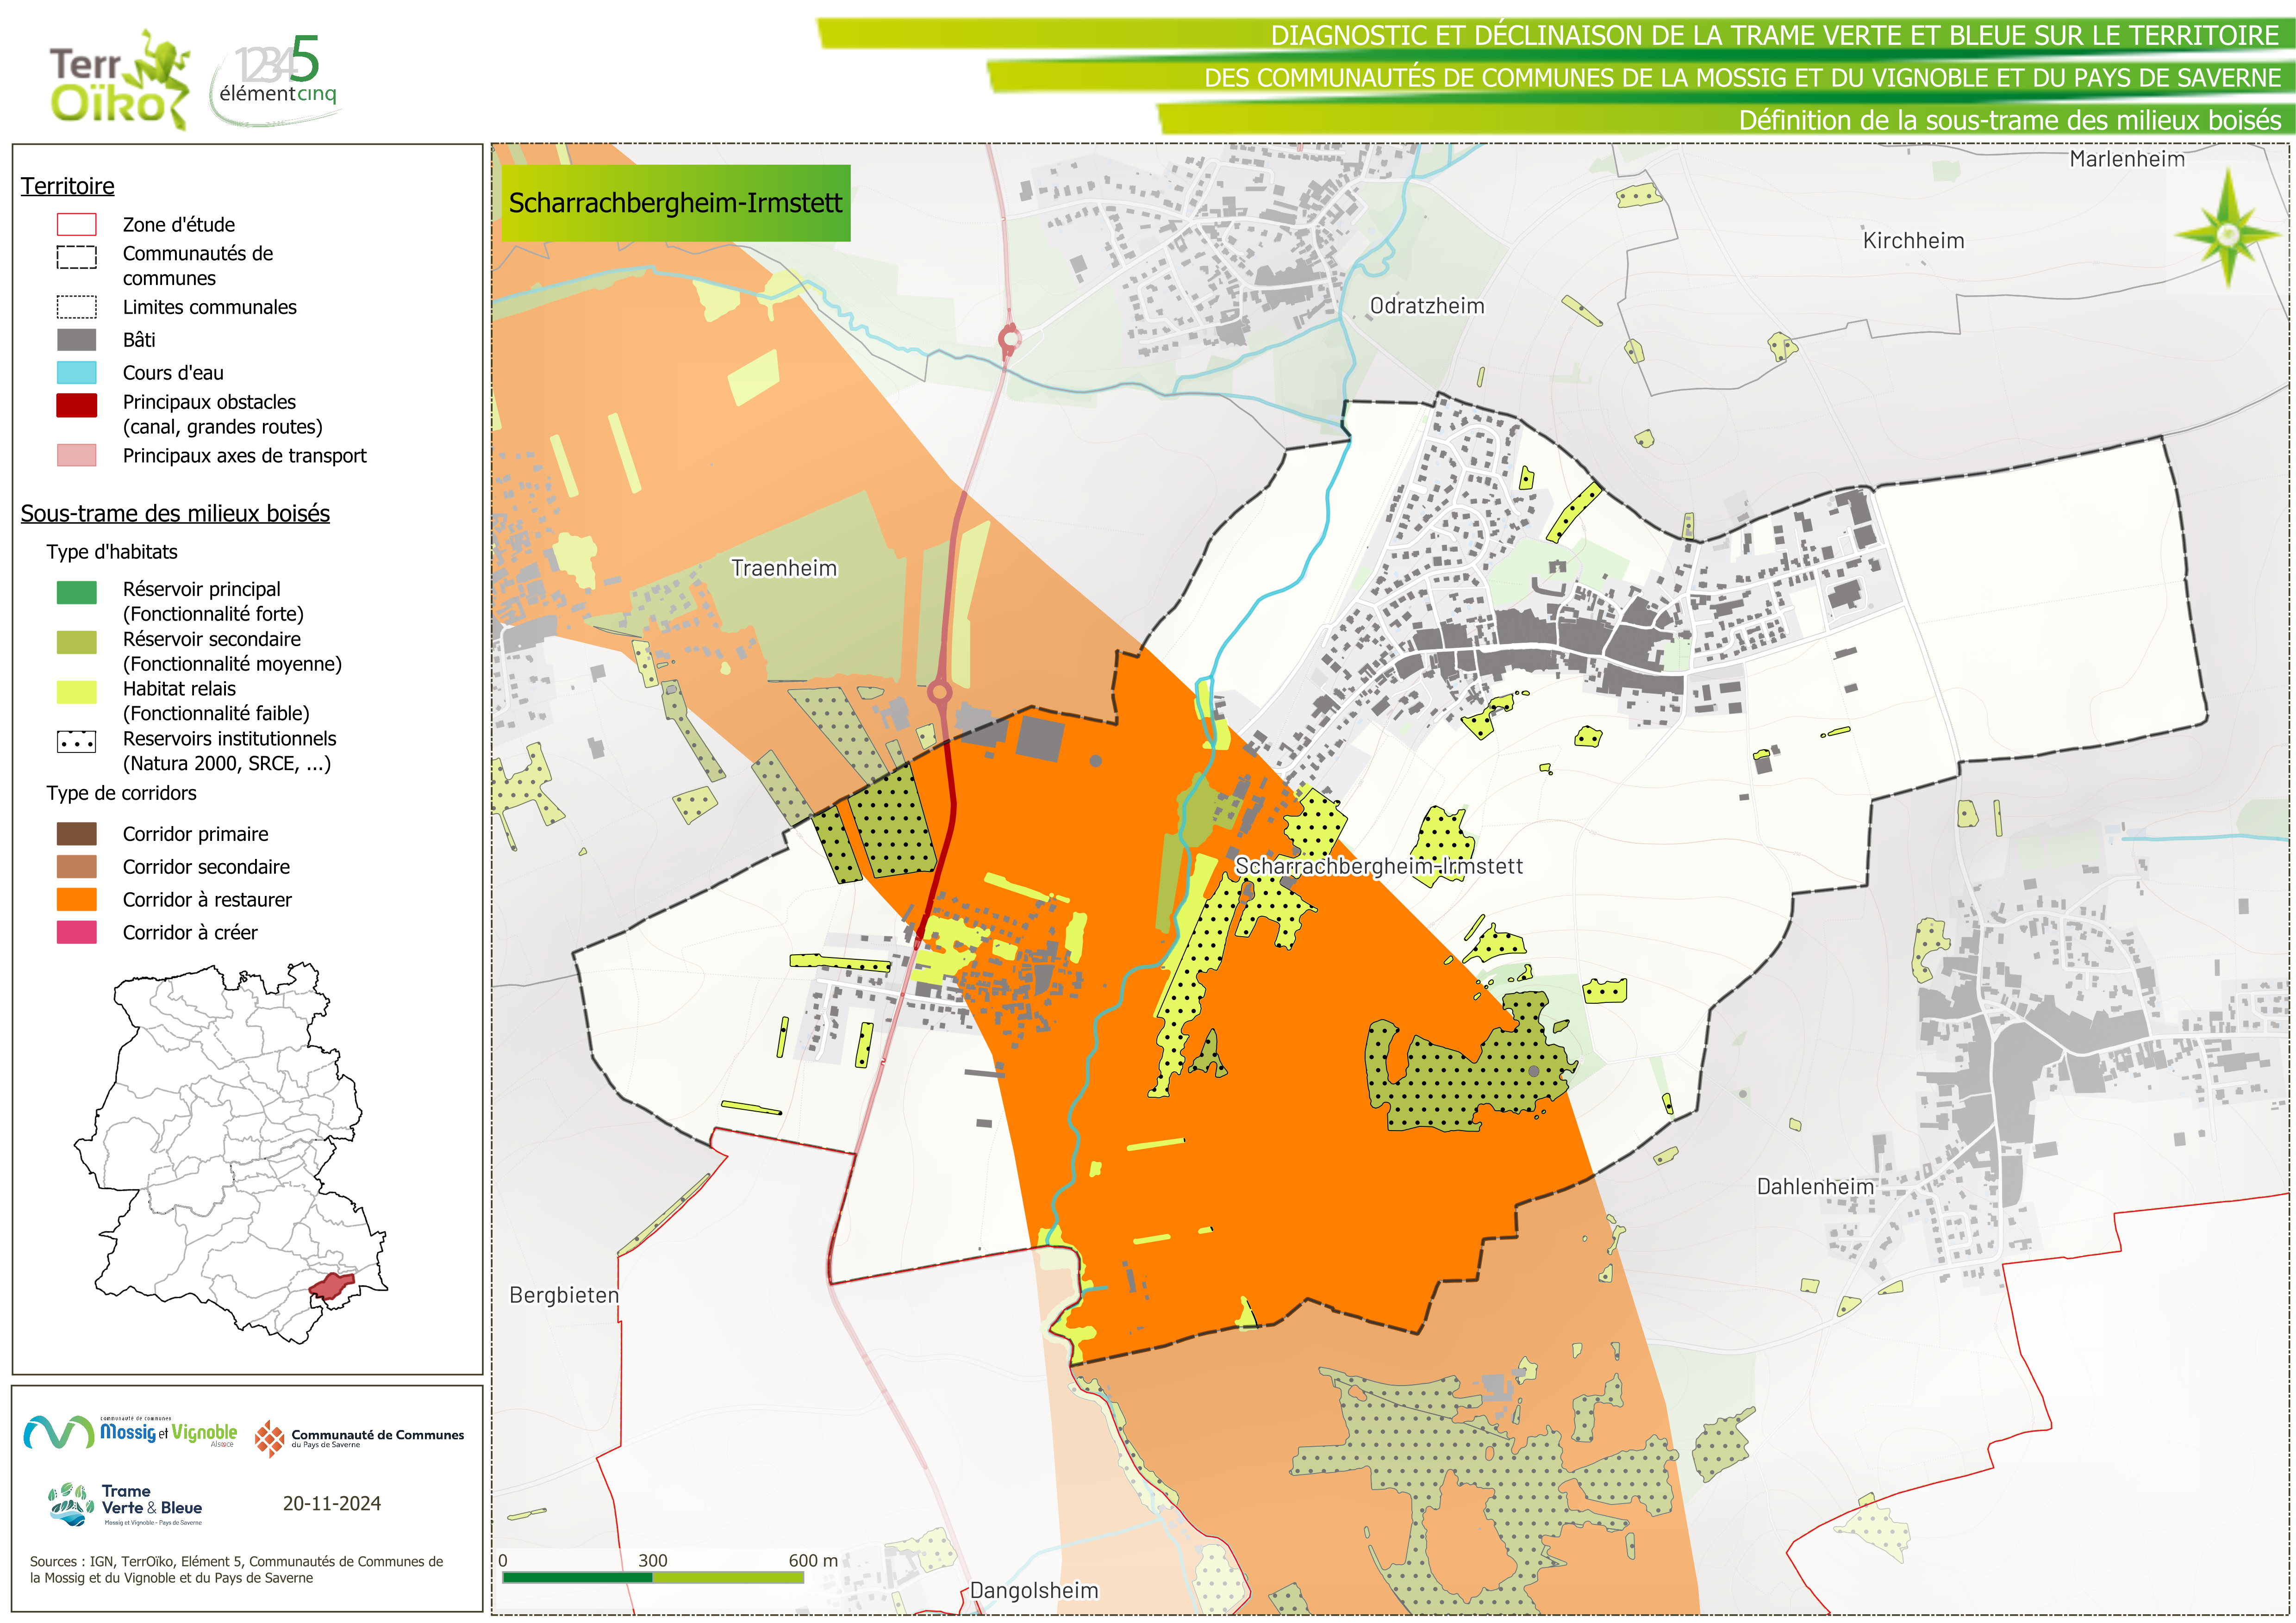Click the Odratzheim map label
This screenshot has height=1623, width=2296.
(1426, 306)
